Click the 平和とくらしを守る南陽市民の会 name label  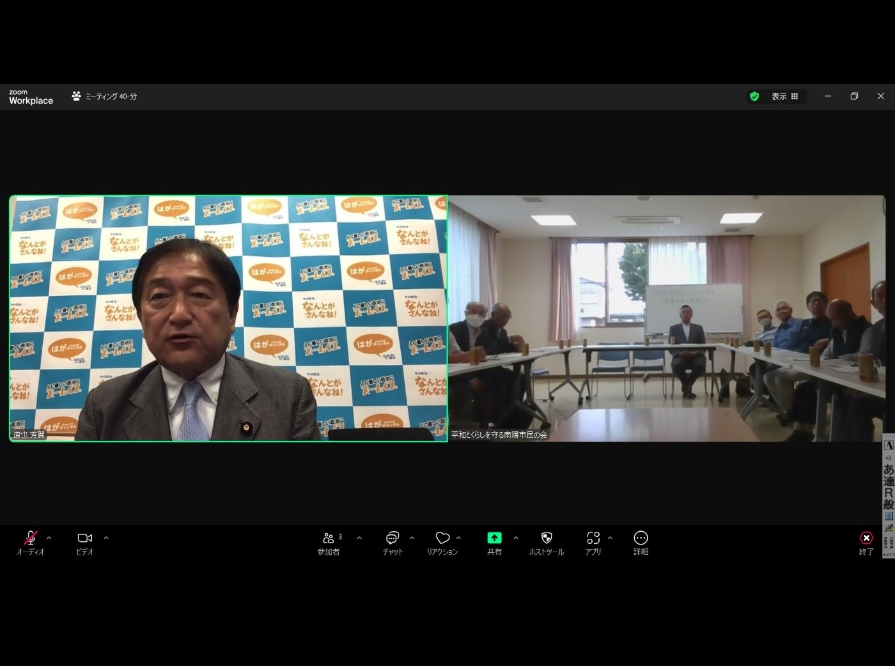[x=499, y=435]
